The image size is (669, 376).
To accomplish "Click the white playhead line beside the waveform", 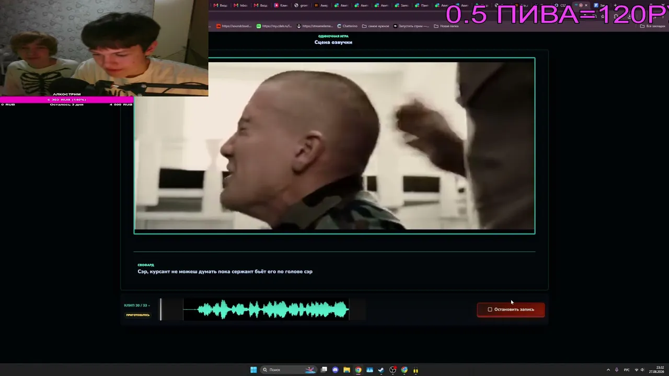I will coord(161,310).
